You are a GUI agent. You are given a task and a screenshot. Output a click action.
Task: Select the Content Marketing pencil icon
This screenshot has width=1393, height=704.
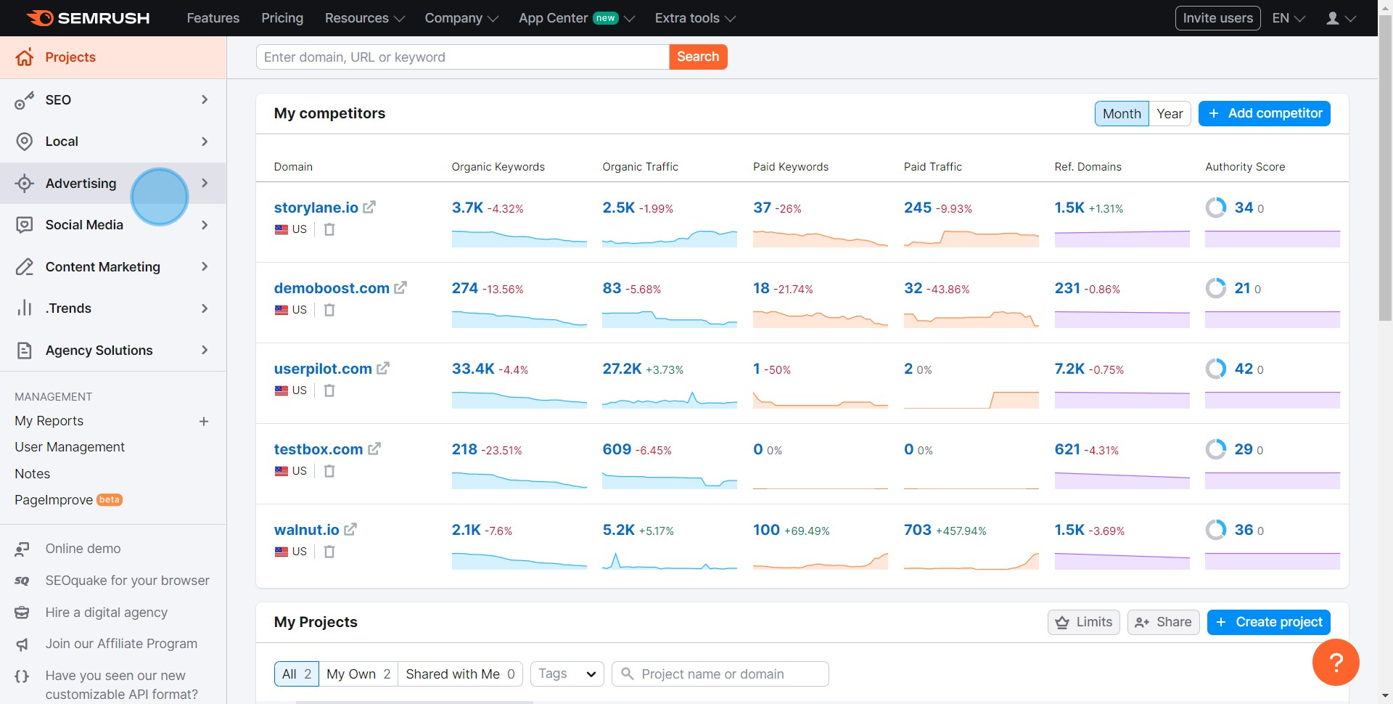coord(25,267)
